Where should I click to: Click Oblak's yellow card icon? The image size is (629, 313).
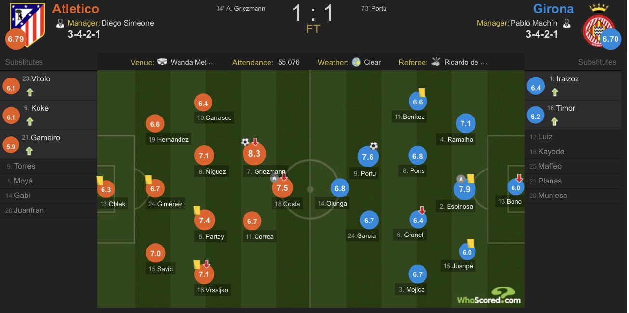click(x=100, y=180)
